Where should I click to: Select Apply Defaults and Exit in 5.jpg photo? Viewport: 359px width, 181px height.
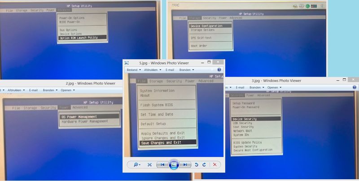[163, 133]
